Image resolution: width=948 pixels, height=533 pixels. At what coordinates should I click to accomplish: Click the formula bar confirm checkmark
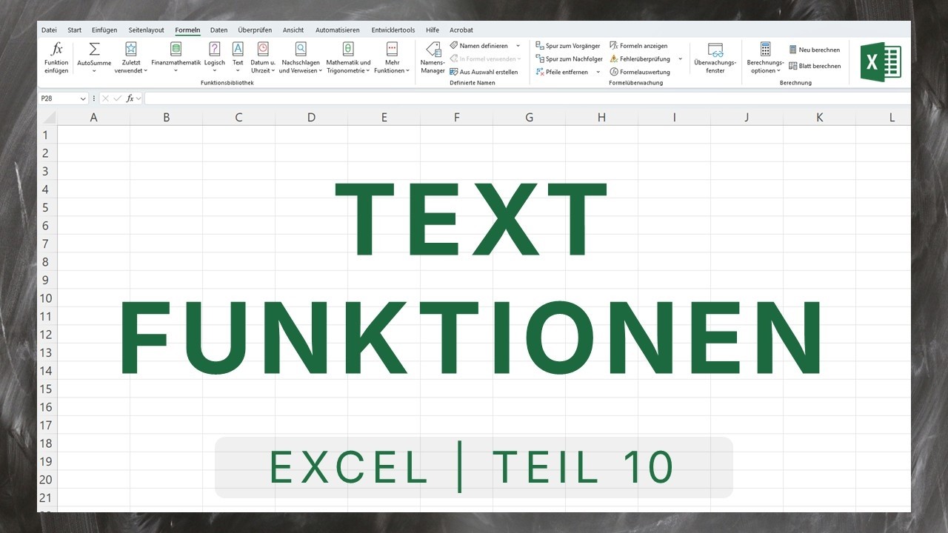click(117, 98)
